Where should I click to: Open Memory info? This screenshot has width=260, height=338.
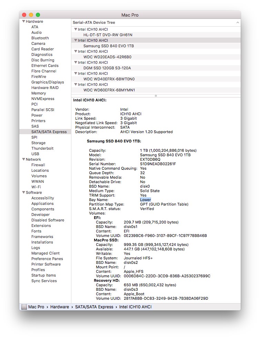pos(39,93)
